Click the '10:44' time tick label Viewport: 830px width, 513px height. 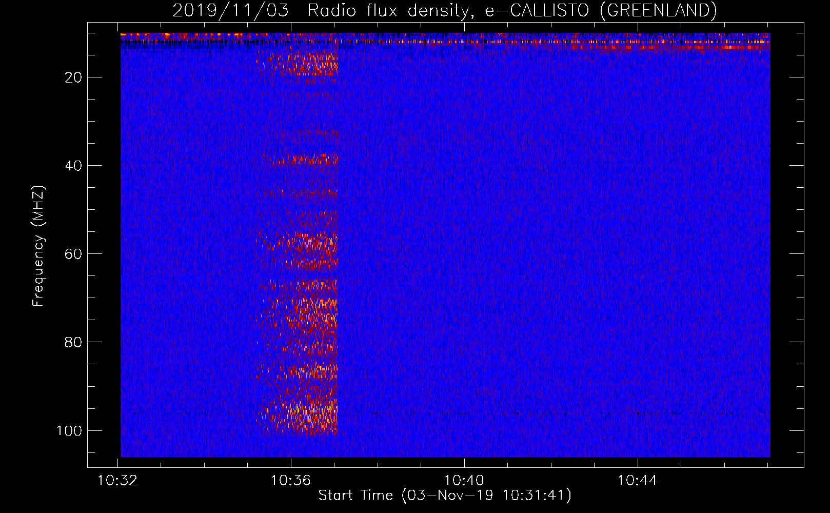(638, 481)
